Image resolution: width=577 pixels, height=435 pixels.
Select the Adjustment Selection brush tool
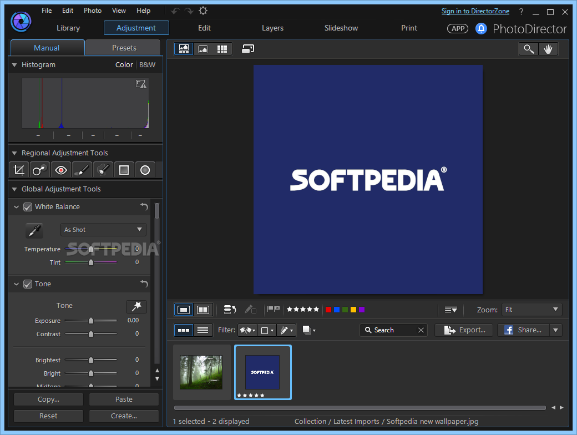[x=103, y=170]
